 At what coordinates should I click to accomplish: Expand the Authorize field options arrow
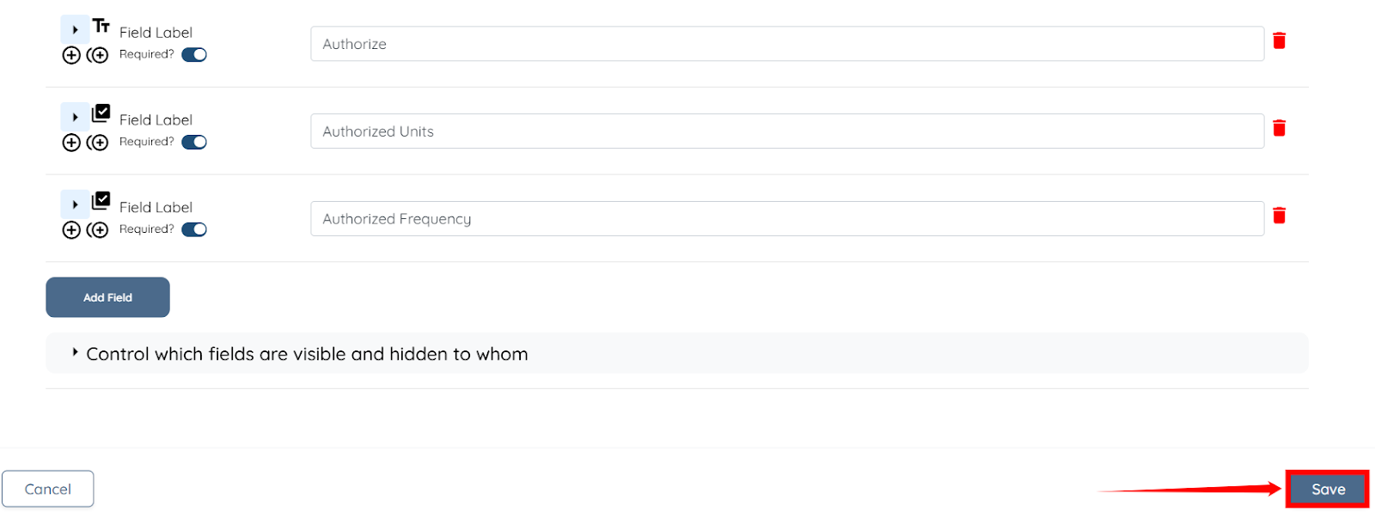click(75, 29)
